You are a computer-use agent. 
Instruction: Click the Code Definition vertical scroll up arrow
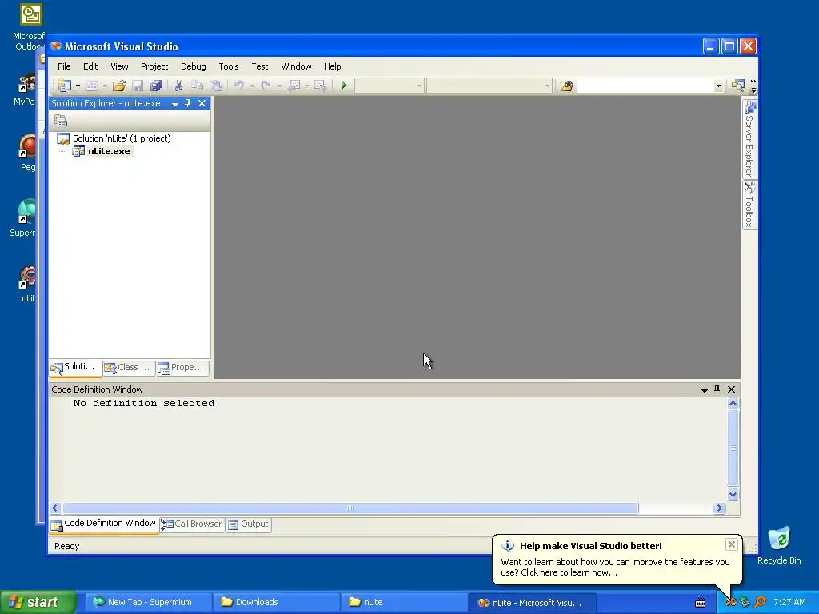733,403
